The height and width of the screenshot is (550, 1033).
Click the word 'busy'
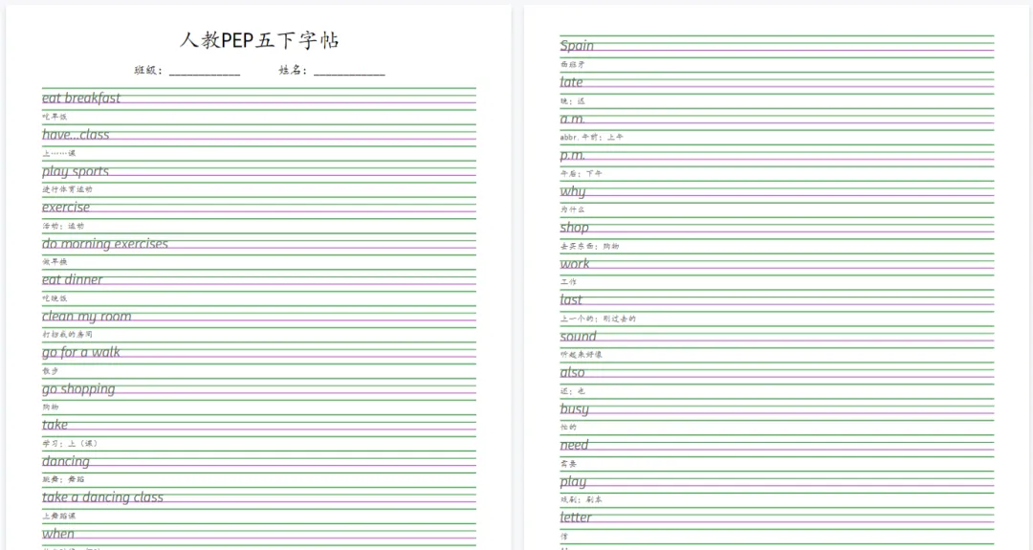[x=574, y=409]
